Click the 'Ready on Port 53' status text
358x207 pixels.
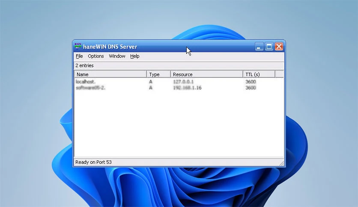point(93,162)
